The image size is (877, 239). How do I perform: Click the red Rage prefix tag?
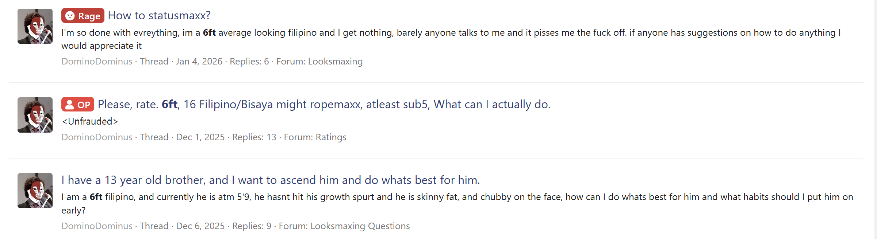83,16
